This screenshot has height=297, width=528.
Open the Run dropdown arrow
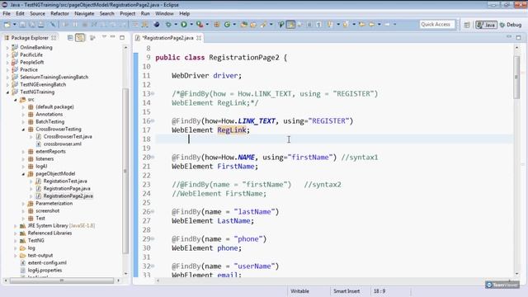point(191,25)
